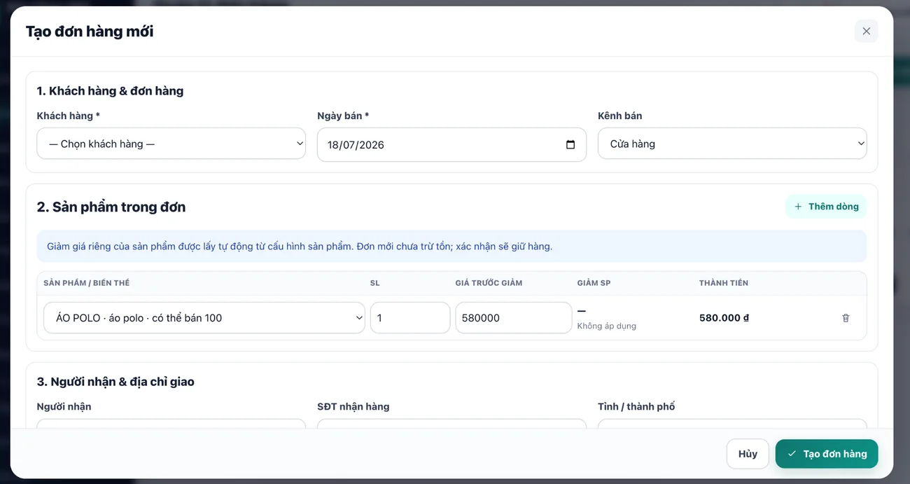Click the Tỉnh / thành phố label
910x484 pixels.
tap(636, 407)
